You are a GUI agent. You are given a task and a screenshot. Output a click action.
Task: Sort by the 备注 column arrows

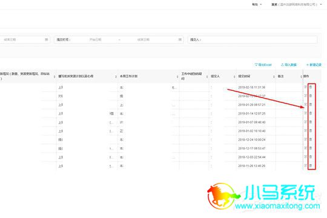301,77
